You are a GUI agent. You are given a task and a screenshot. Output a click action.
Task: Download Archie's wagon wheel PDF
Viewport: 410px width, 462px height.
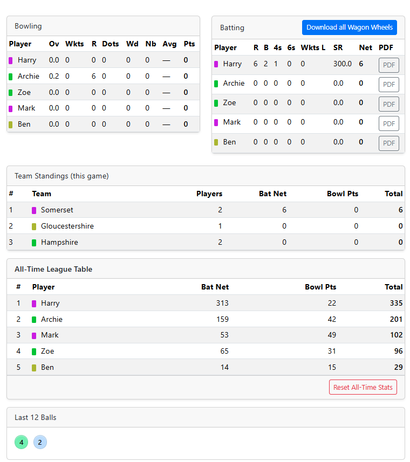[x=388, y=84]
